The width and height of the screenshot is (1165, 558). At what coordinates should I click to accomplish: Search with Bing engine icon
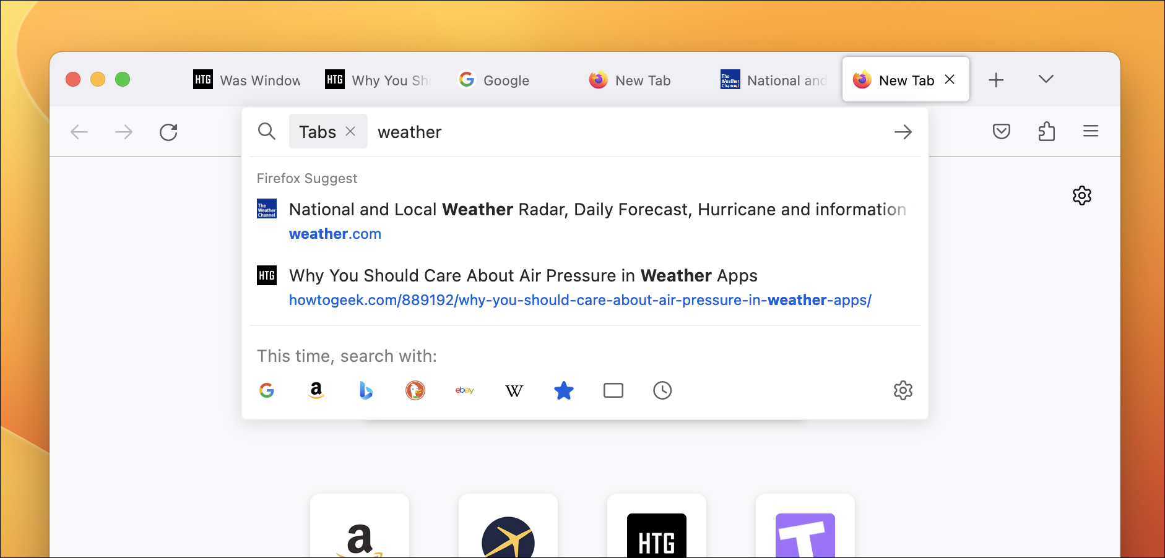366,390
